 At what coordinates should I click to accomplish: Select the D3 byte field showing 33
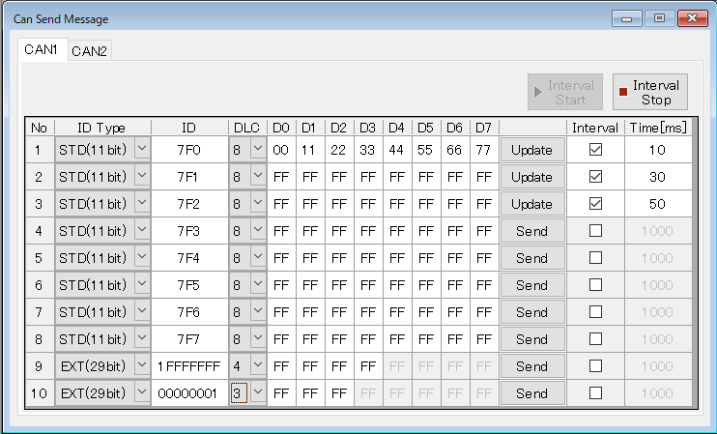(368, 150)
